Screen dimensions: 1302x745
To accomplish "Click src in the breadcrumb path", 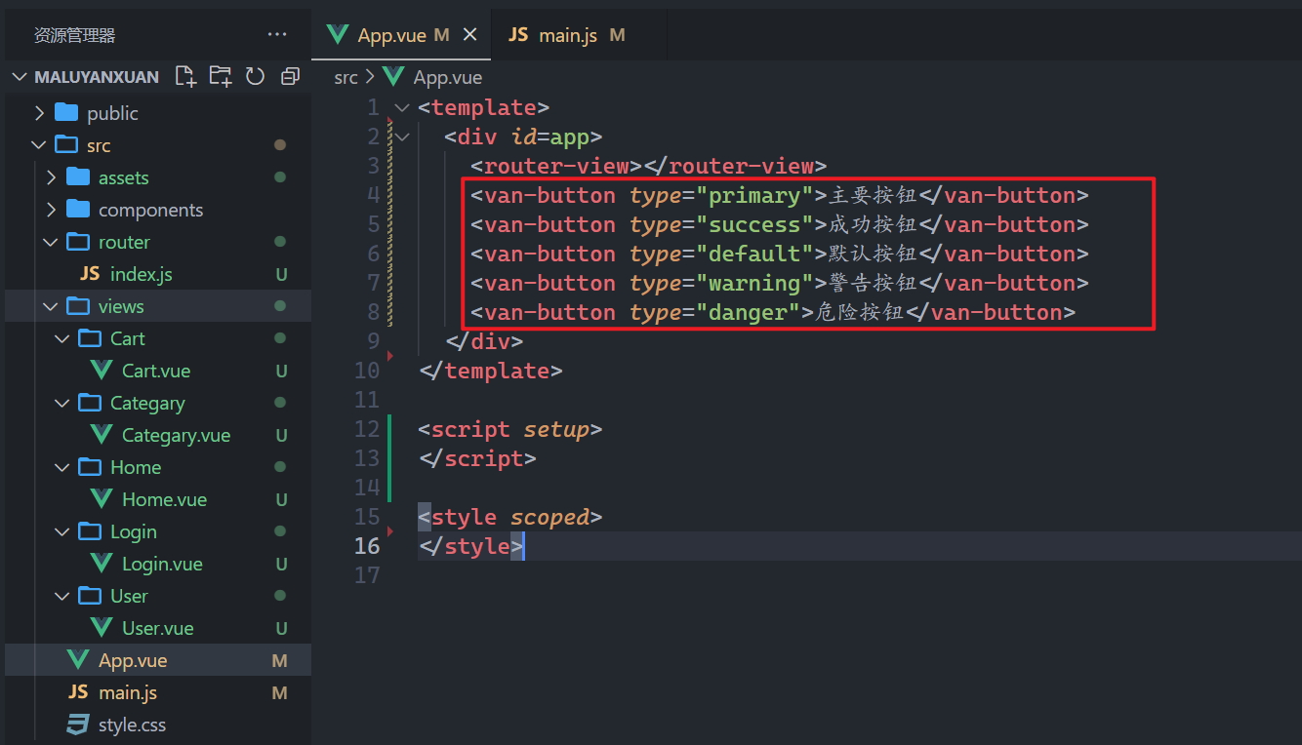I will (x=346, y=77).
